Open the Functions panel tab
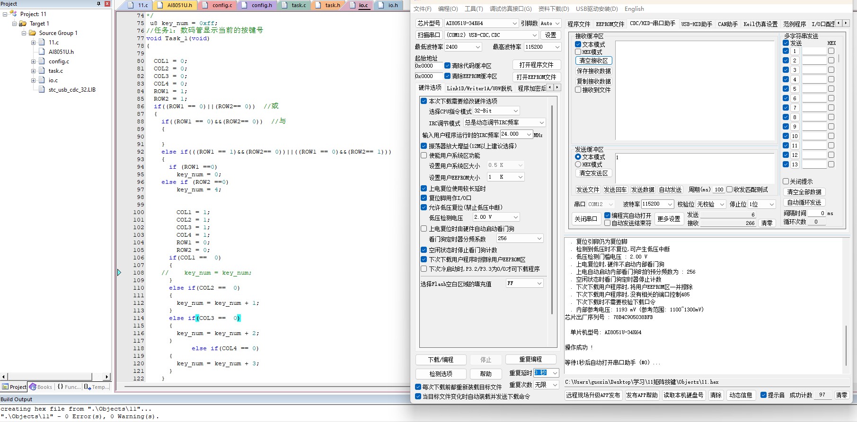This screenshot has width=857, height=422. pyautogui.click(x=69, y=387)
